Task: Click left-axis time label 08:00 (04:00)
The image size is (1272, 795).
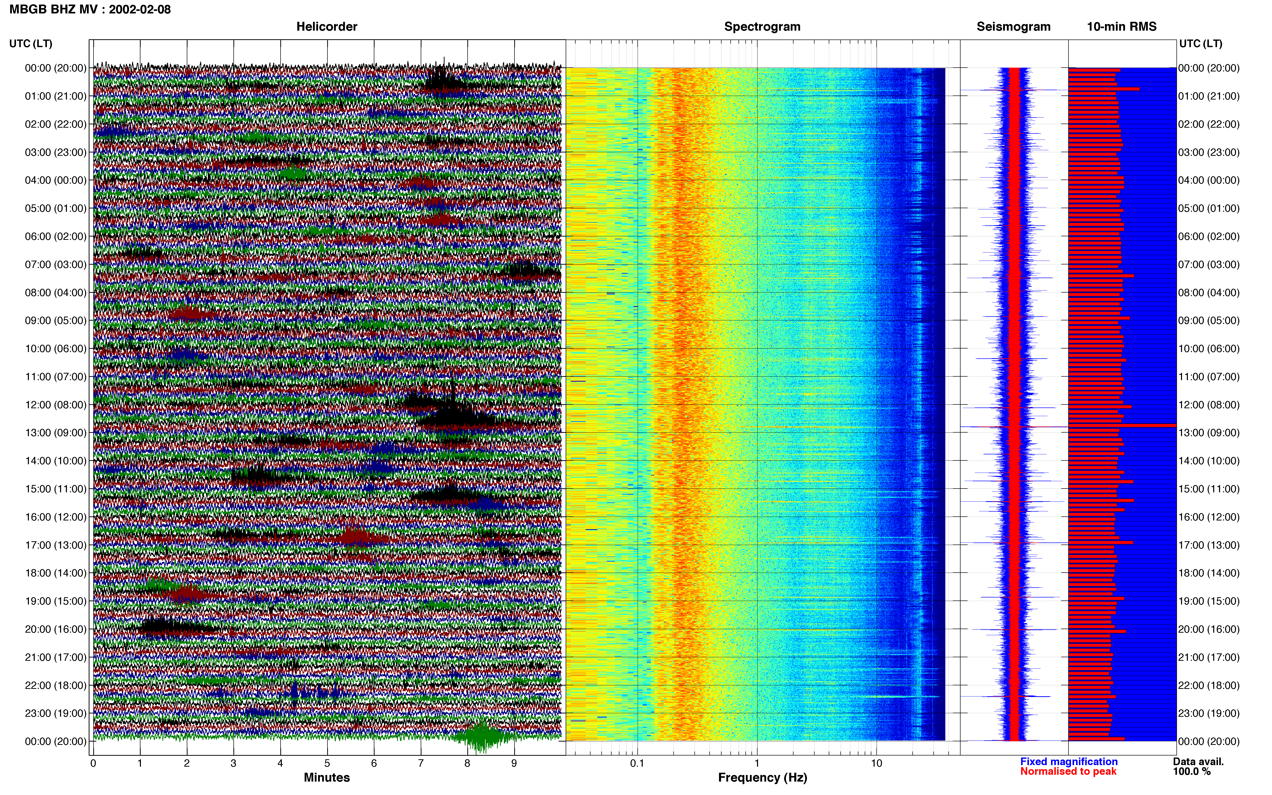Action: coord(56,293)
